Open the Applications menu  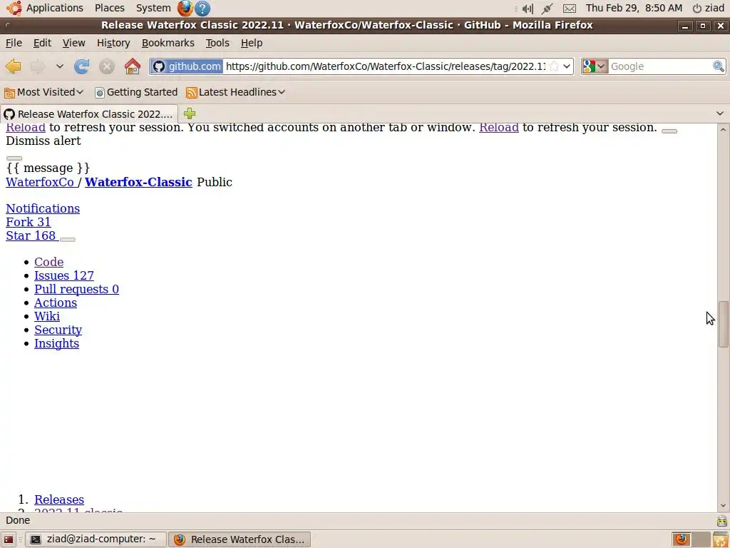pos(46,8)
